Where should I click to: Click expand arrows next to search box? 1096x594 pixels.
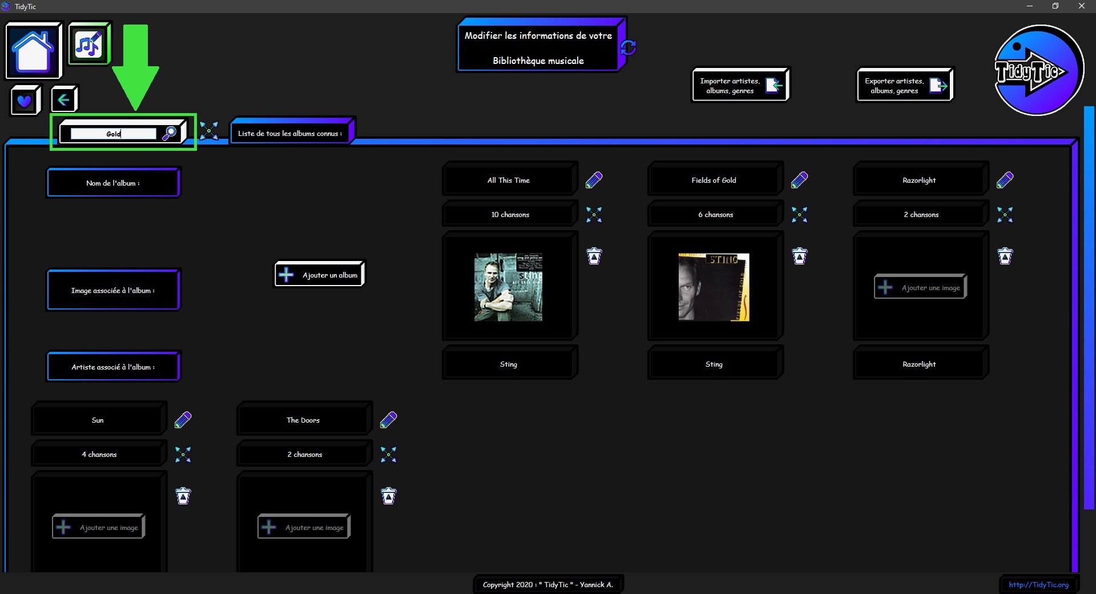click(209, 131)
